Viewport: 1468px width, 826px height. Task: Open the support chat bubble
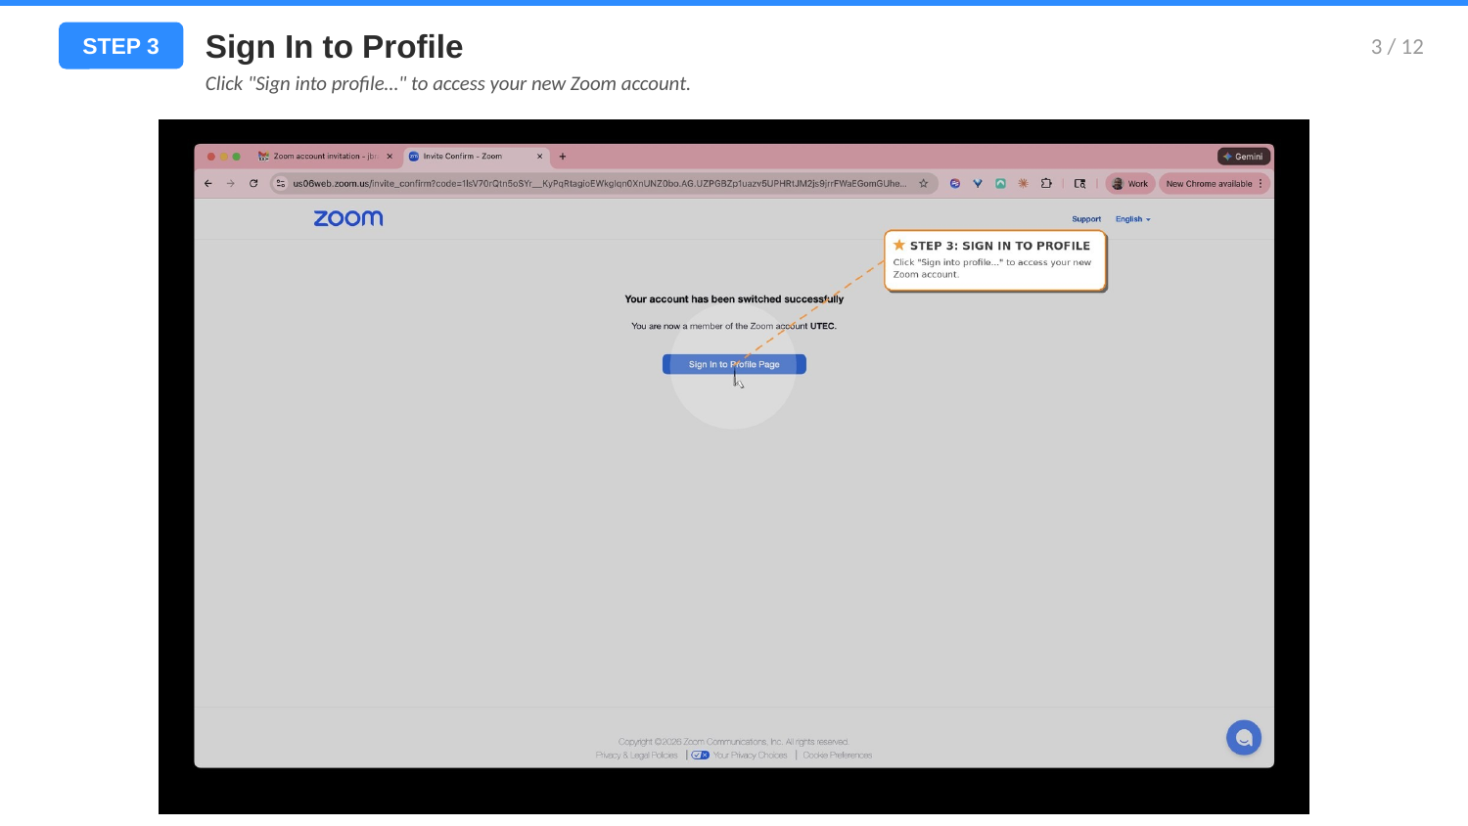(x=1244, y=737)
